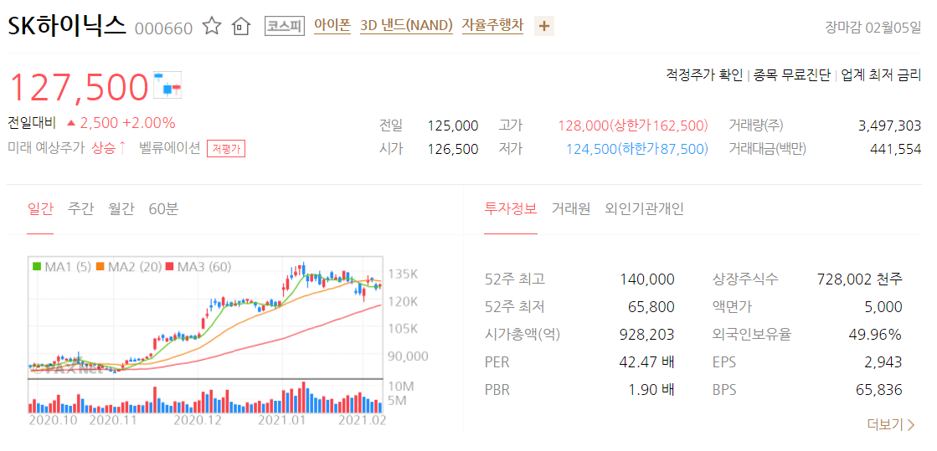
Task: Switch to the 주간 chart tab
Action: (x=80, y=209)
